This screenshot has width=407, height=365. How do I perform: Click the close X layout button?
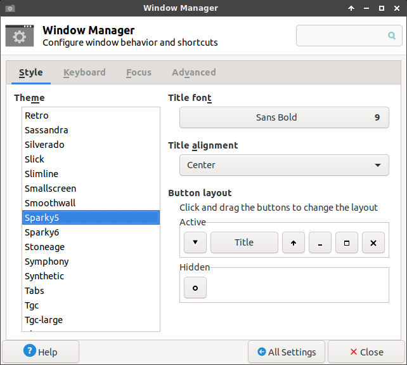[x=373, y=242]
